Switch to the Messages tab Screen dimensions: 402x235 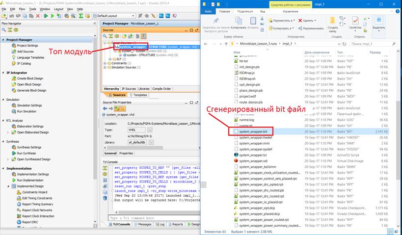click(x=144, y=224)
